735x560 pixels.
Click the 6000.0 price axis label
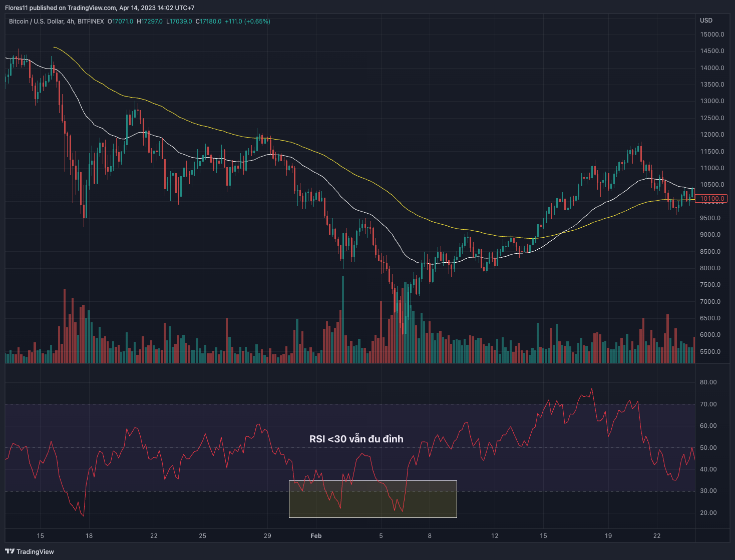[710, 335]
